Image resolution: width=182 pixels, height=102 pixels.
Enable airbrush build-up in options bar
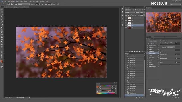pos(54,4)
